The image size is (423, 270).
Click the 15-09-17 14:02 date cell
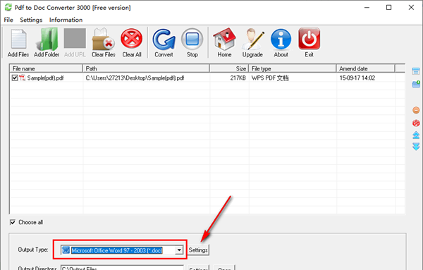[357, 78]
